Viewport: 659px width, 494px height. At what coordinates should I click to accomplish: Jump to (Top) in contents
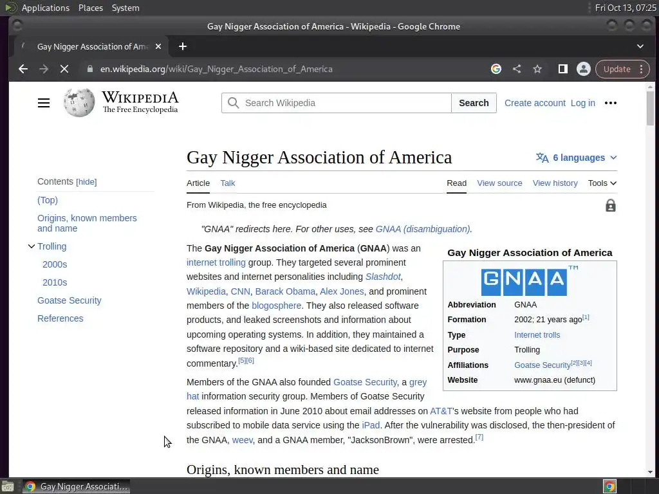click(x=48, y=201)
